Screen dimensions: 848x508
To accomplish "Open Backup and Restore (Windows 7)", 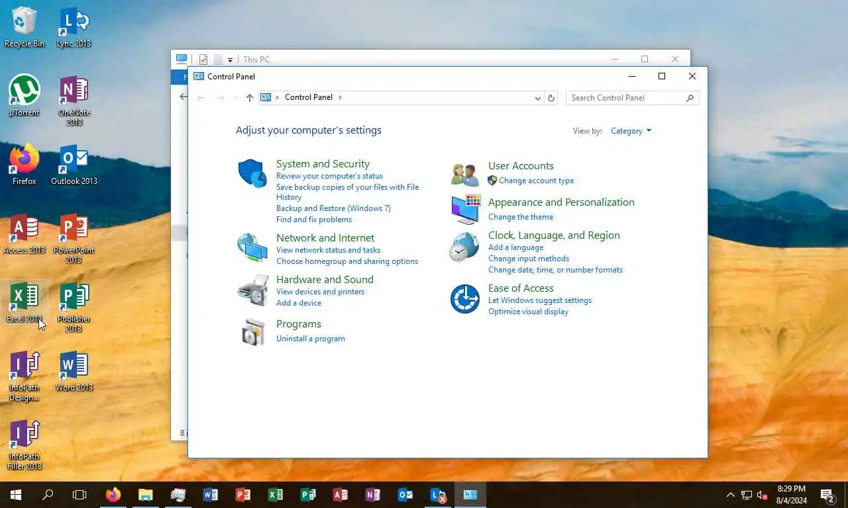I will pyautogui.click(x=333, y=208).
